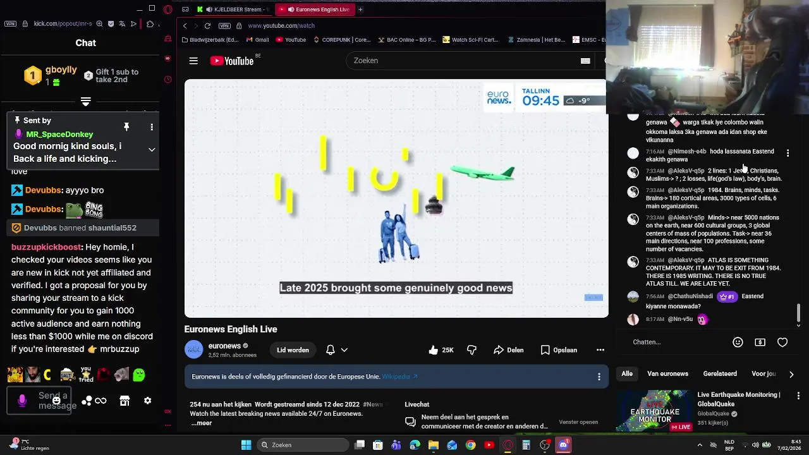Switch to KJELDBEER Stream browser tab
This screenshot has height=455, width=809.
[x=233, y=9]
